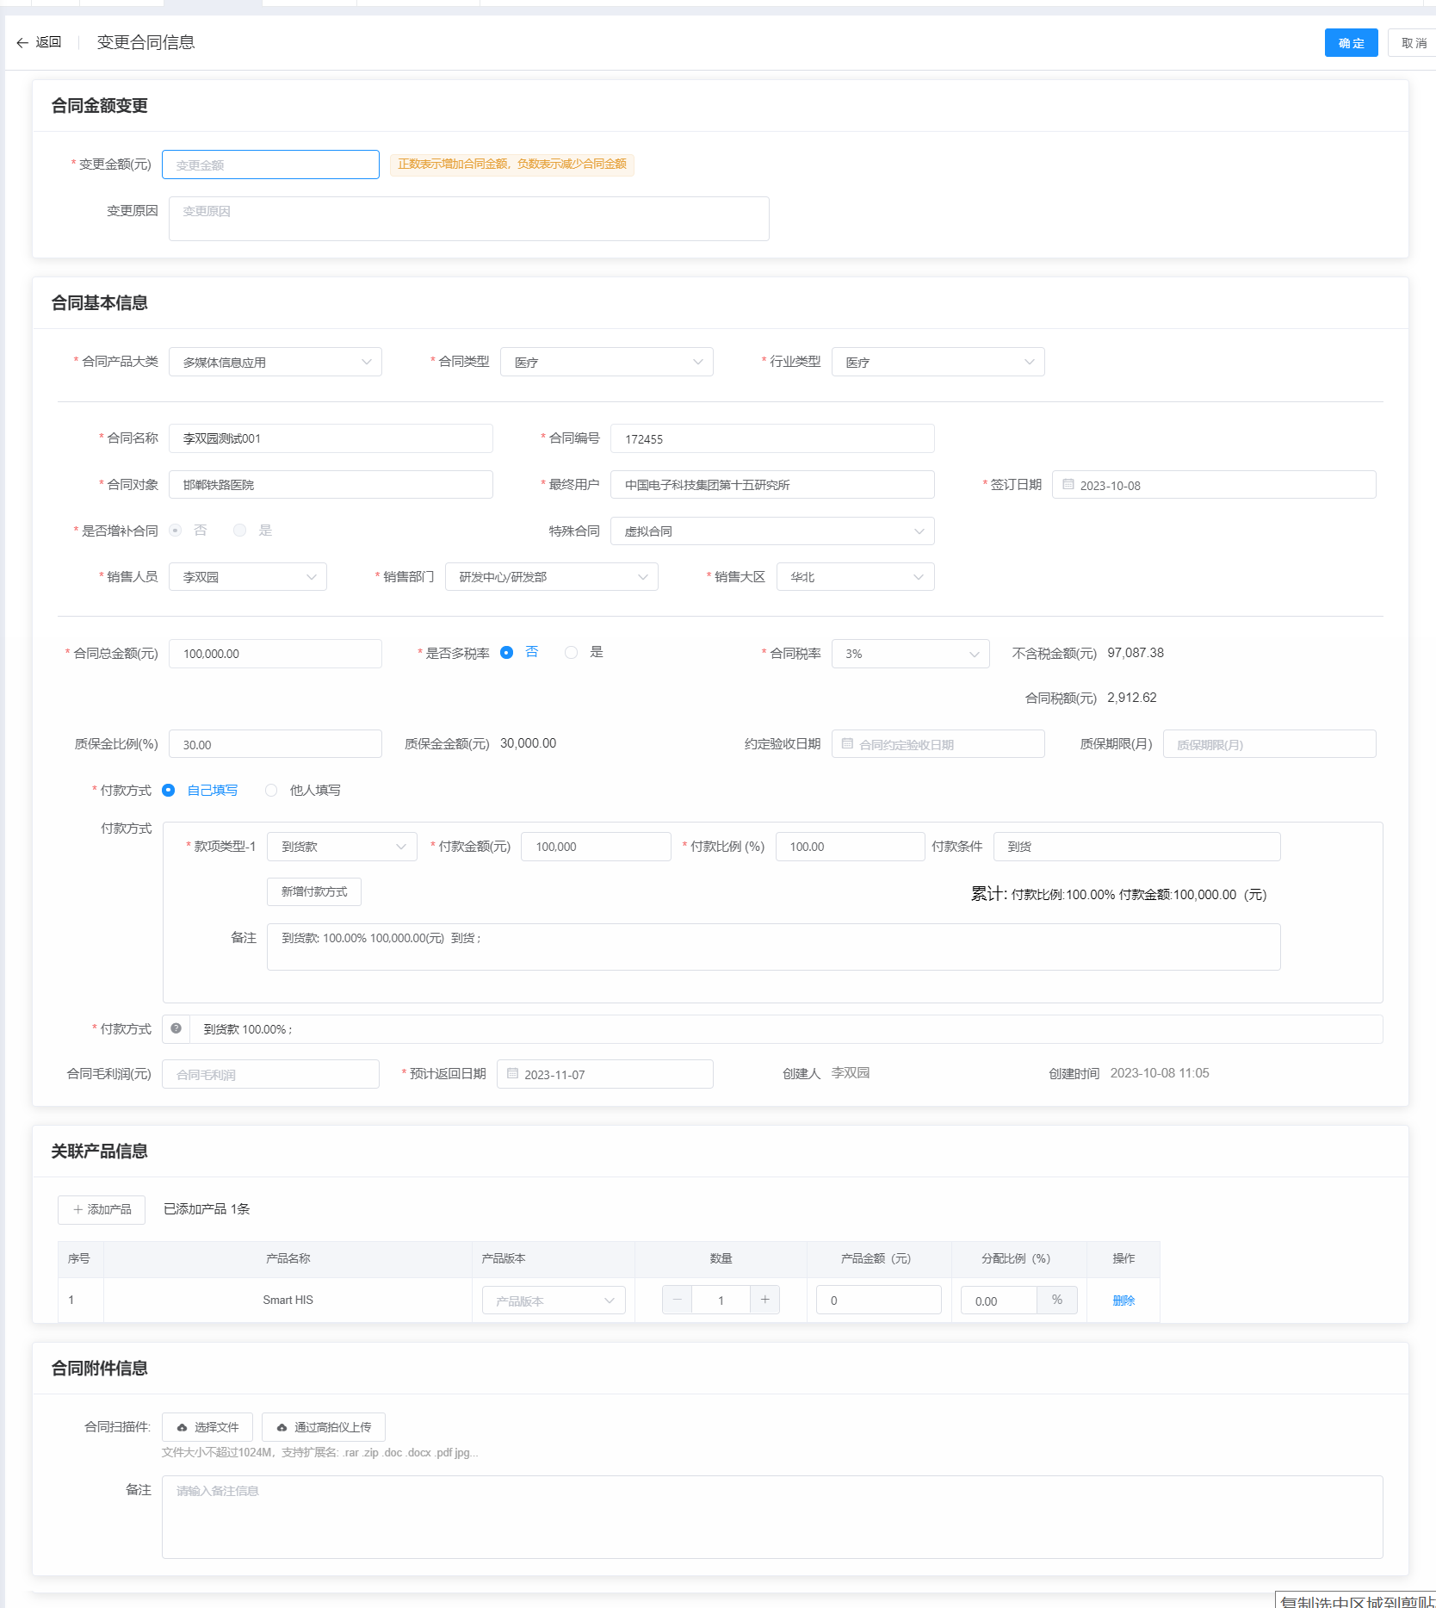The image size is (1436, 1608).
Task: Click the 变更金额 input field
Action: click(x=270, y=165)
